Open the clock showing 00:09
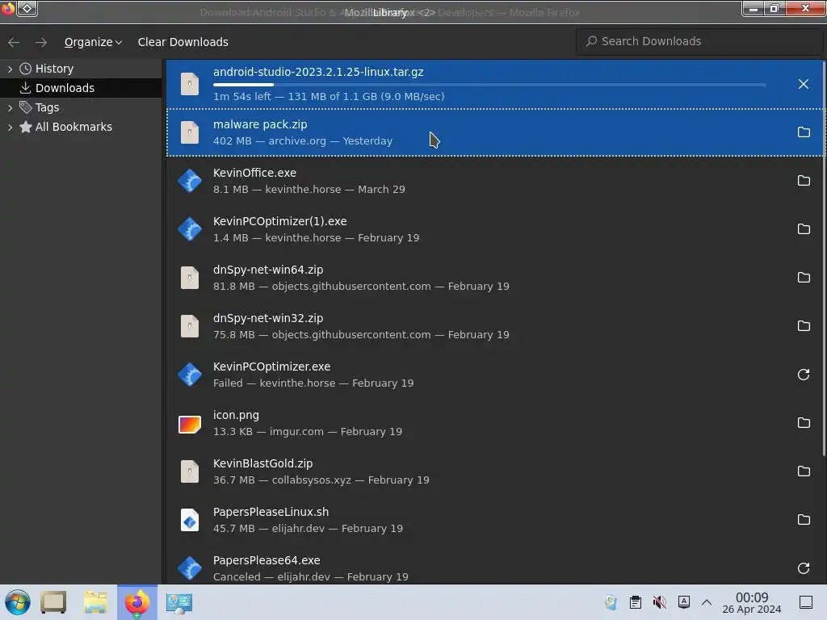Screen dimensions: 827x620 coord(752,602)
